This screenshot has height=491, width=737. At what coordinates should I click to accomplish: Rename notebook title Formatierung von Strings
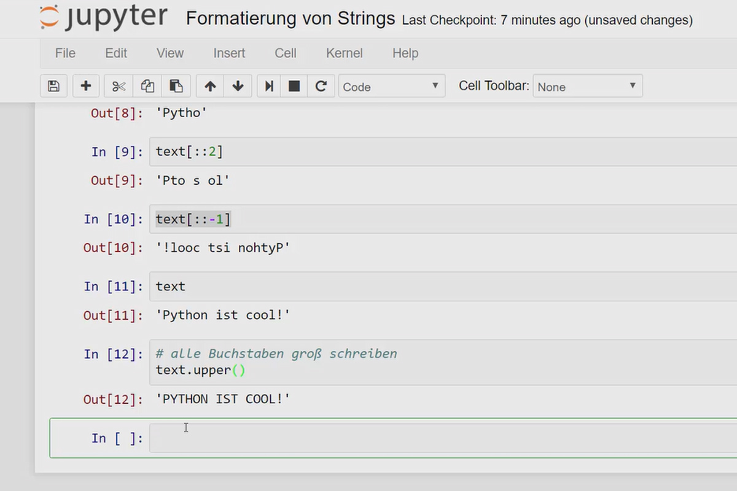coord(291,18)
